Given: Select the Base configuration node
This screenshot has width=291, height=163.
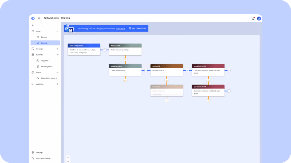Looking at the screenshot, I should click(84, 49).
